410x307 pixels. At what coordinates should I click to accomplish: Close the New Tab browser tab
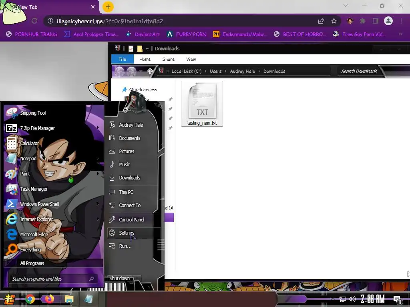tap(93, 7)
